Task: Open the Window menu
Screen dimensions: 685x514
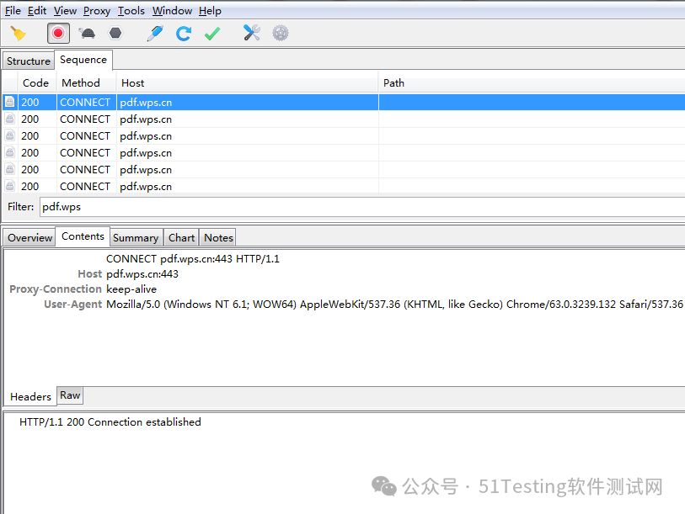Action: coord(172,10)
